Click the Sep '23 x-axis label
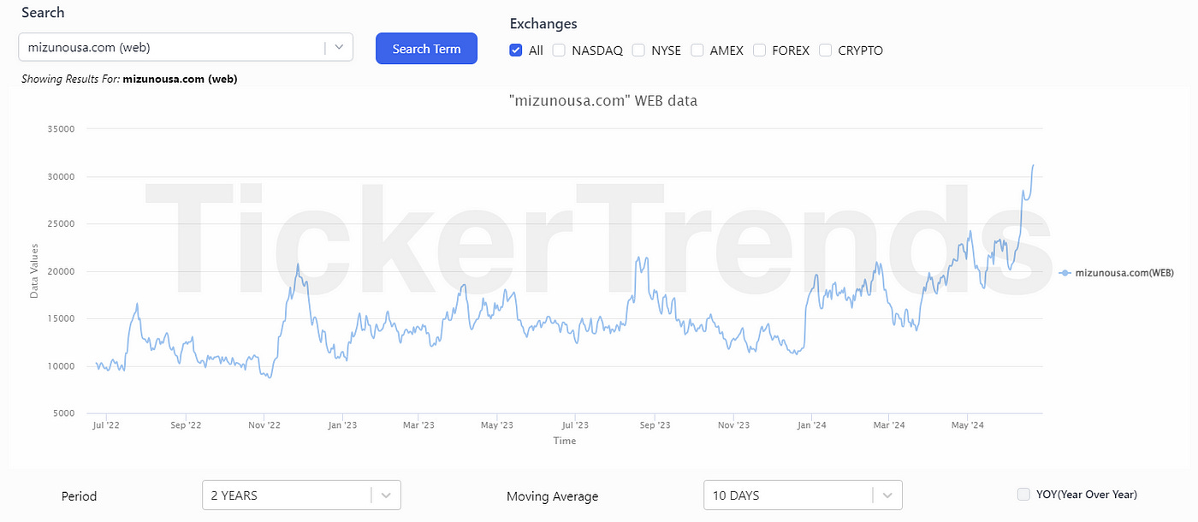Image resolution: width=1198 pixels, height=522 pixels. 654,424
